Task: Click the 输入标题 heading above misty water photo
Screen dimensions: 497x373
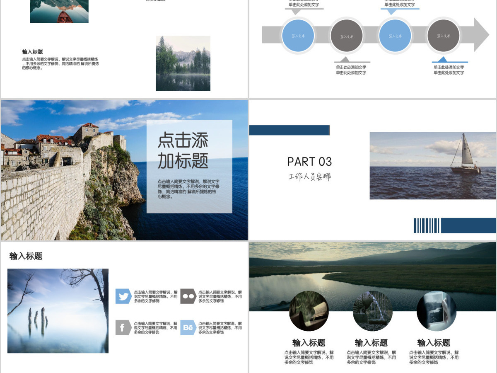Action: click(x=26, y=256)
